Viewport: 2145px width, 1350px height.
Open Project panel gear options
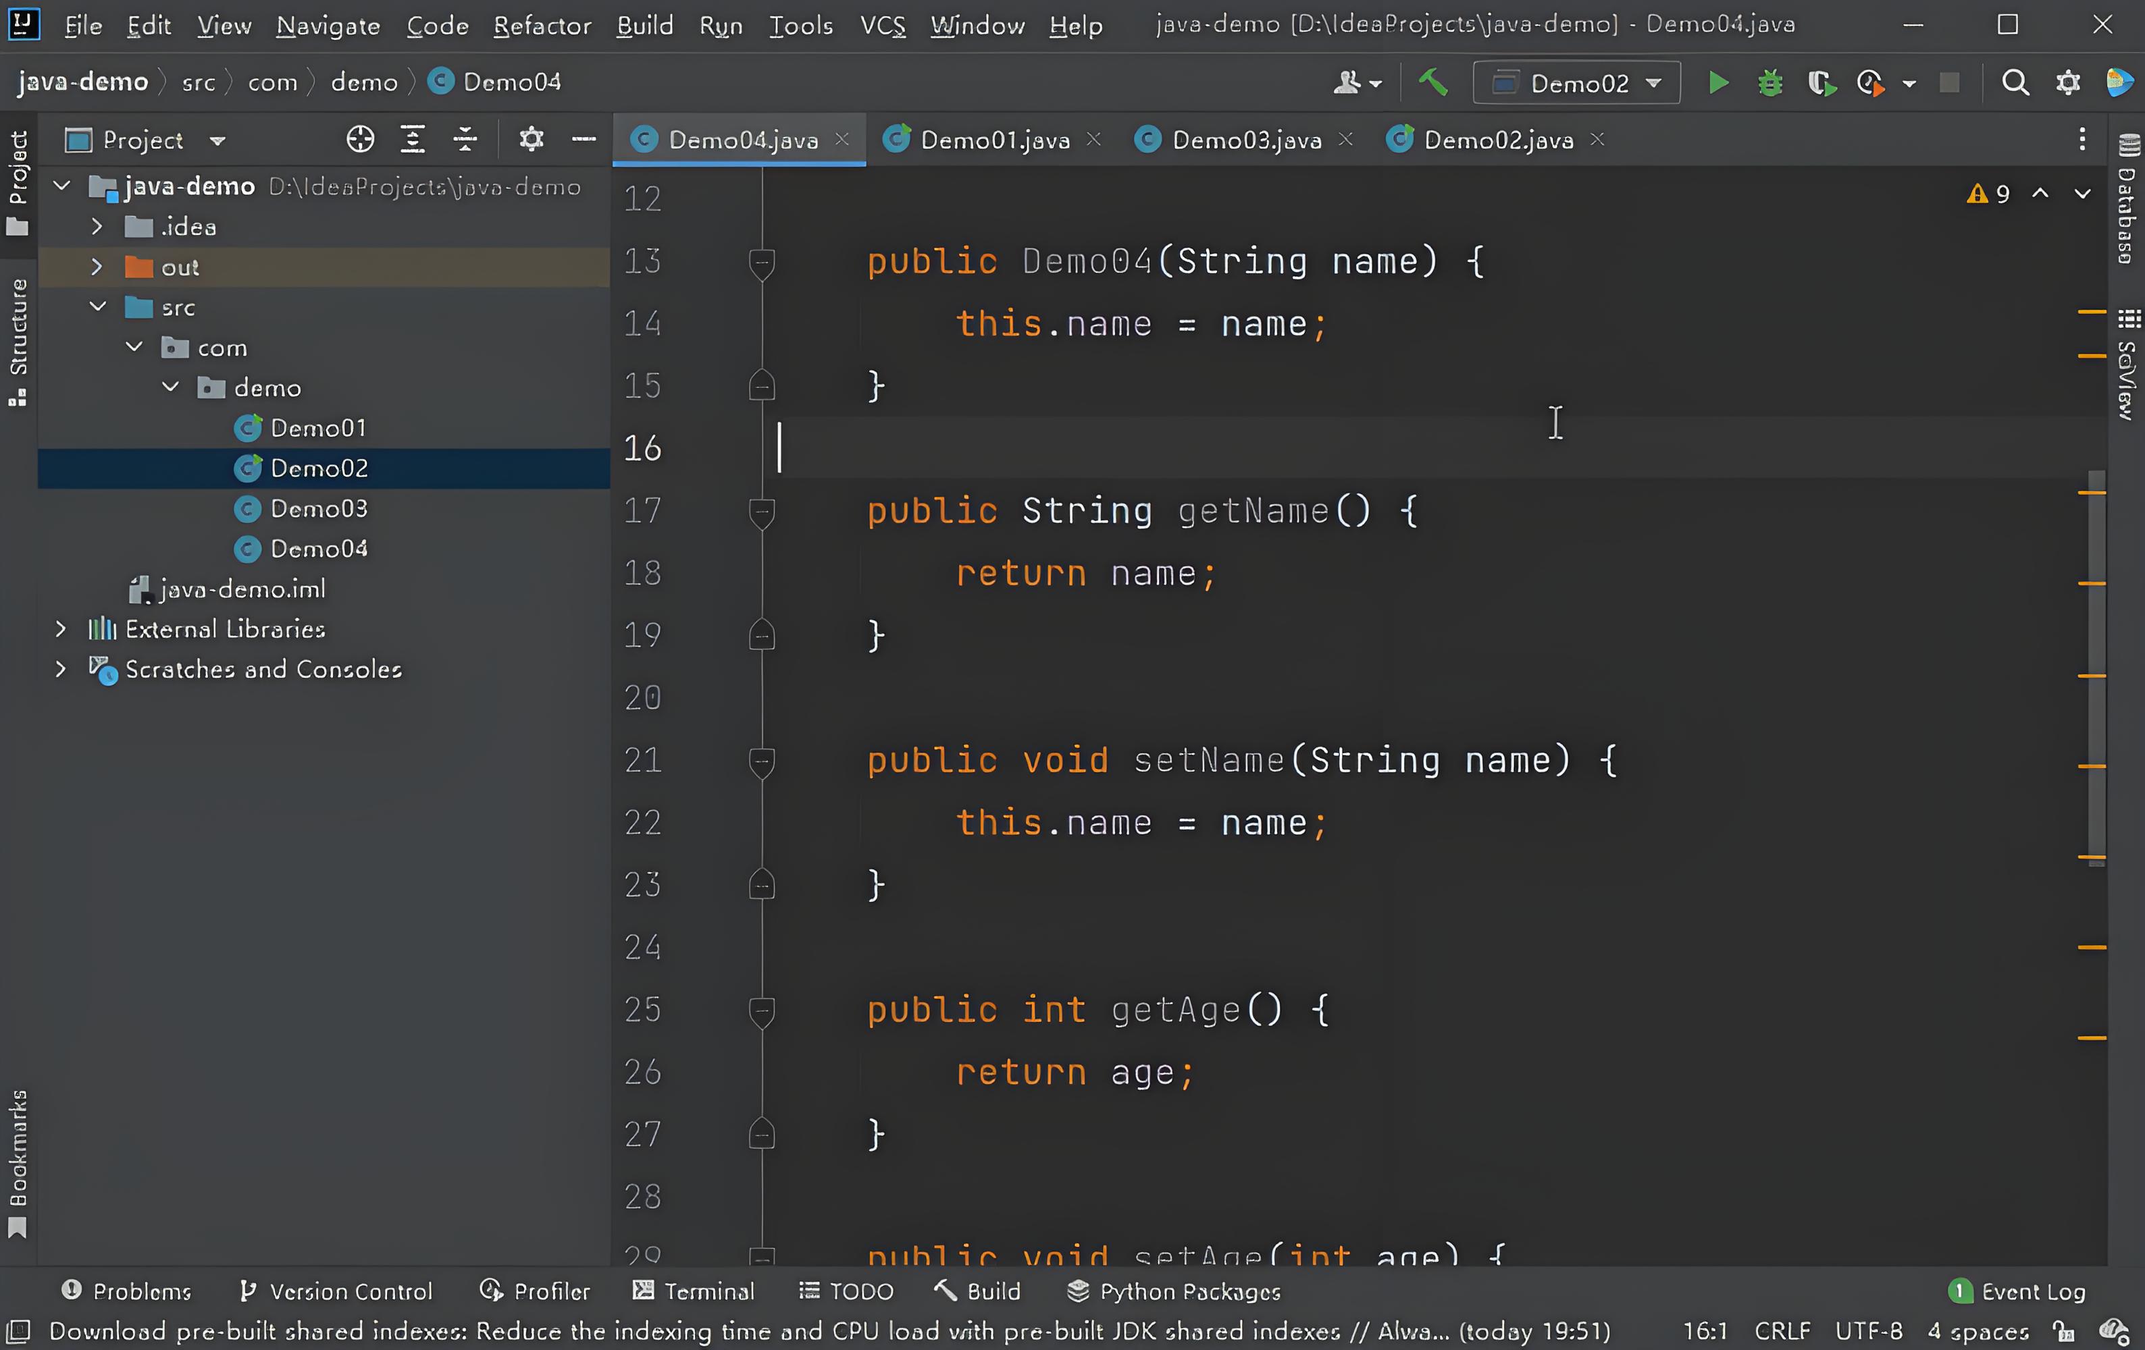click(x=531, y=139)
